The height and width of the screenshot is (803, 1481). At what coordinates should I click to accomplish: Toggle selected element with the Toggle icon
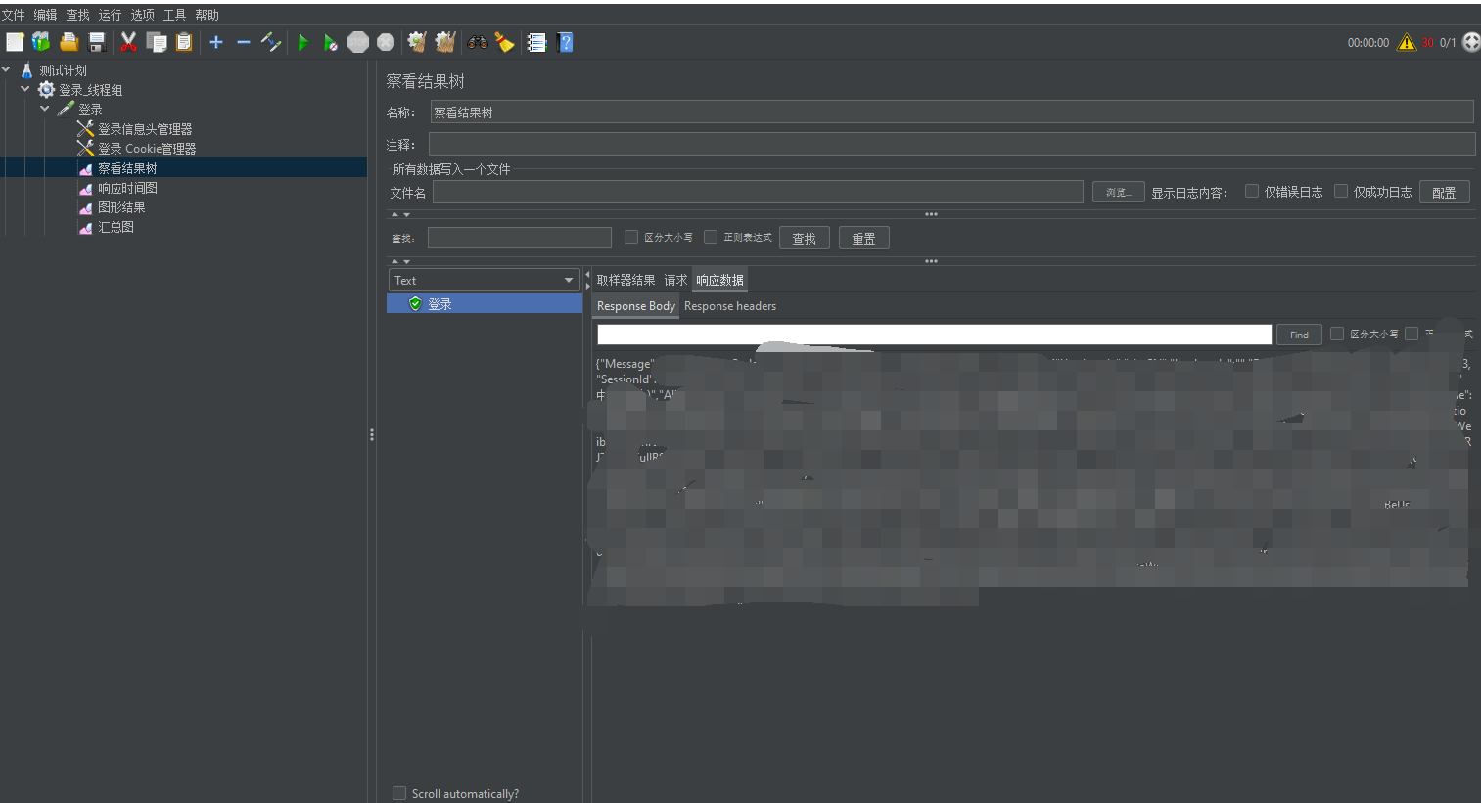click(271, 42)
